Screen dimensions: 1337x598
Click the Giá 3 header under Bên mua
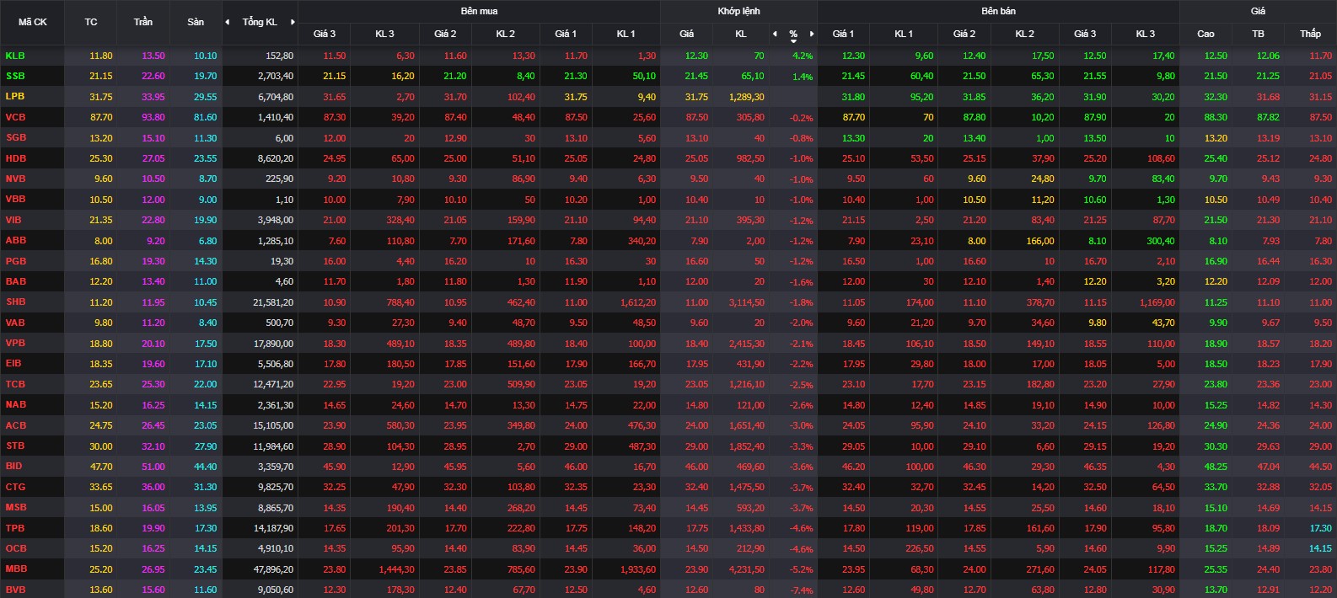pyautogui.click(x=325, y=34)
